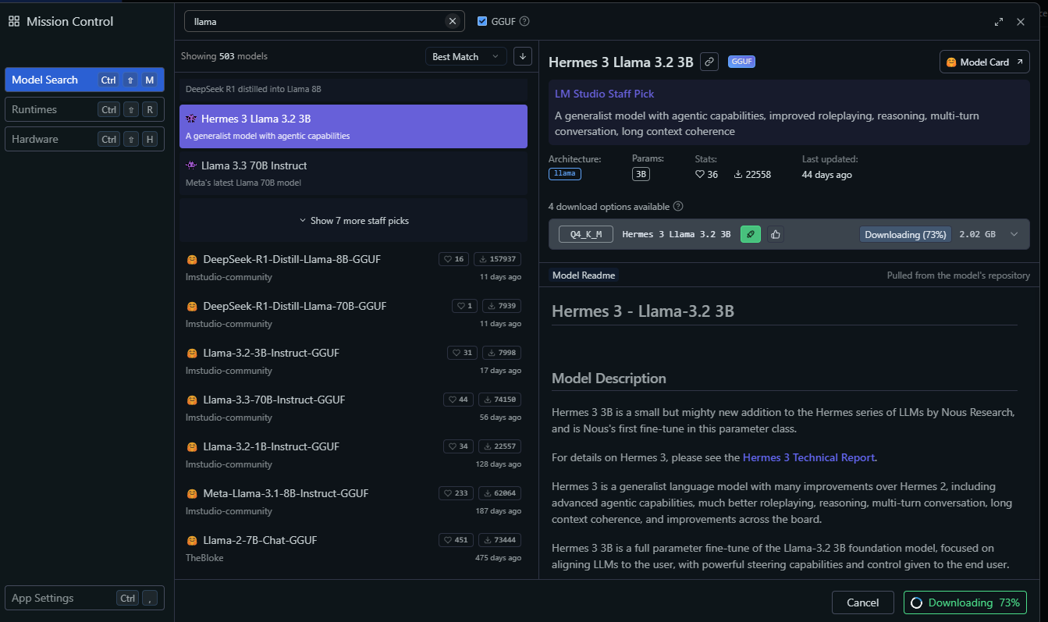Open Runtimes section in sidebar

pyautogui.click(x=84, y=109)
